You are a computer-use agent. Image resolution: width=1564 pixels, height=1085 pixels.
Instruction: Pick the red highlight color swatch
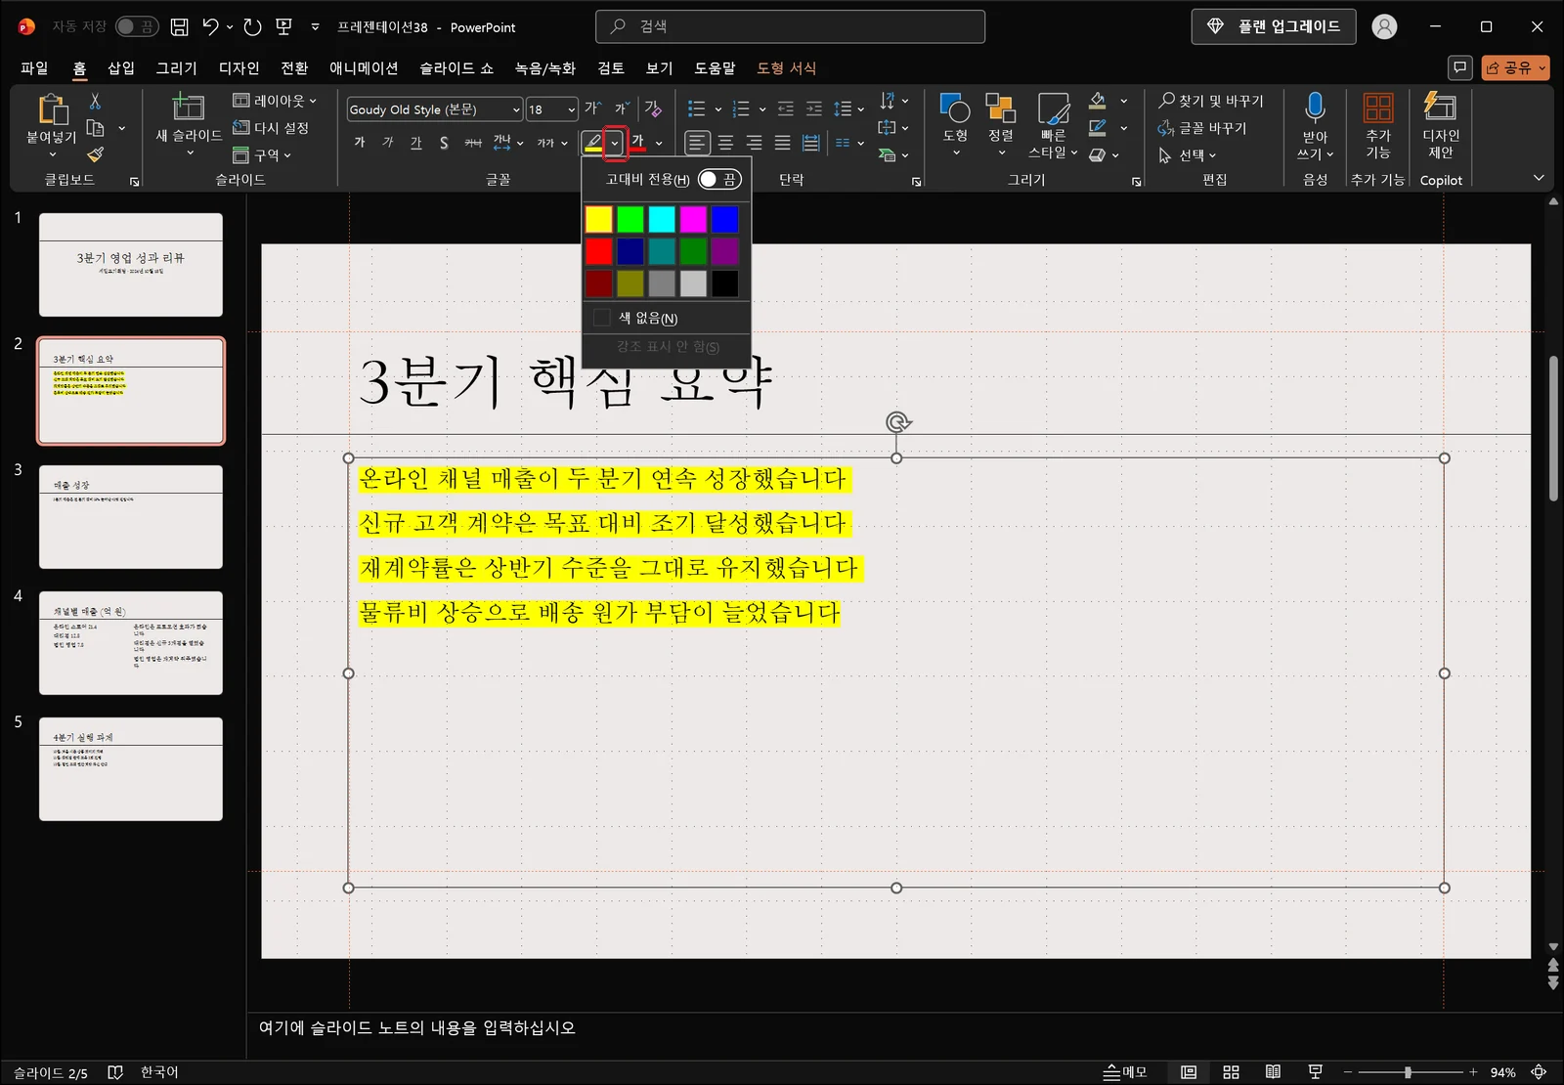[x=599, y=251]
